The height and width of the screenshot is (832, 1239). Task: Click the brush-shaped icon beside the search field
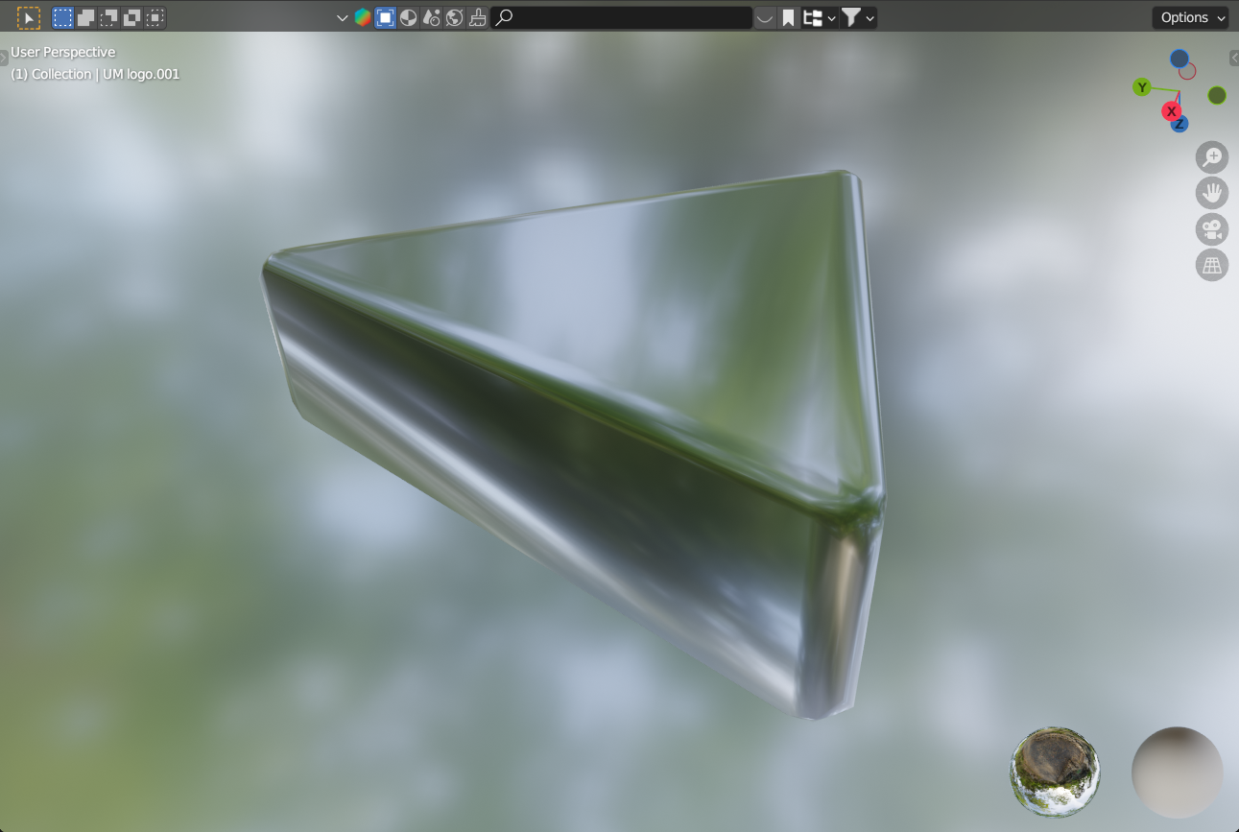coord(477,17)
